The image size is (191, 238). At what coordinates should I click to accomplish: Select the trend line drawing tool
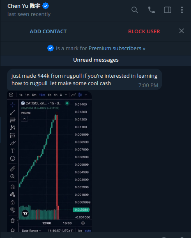coord(13,112)
